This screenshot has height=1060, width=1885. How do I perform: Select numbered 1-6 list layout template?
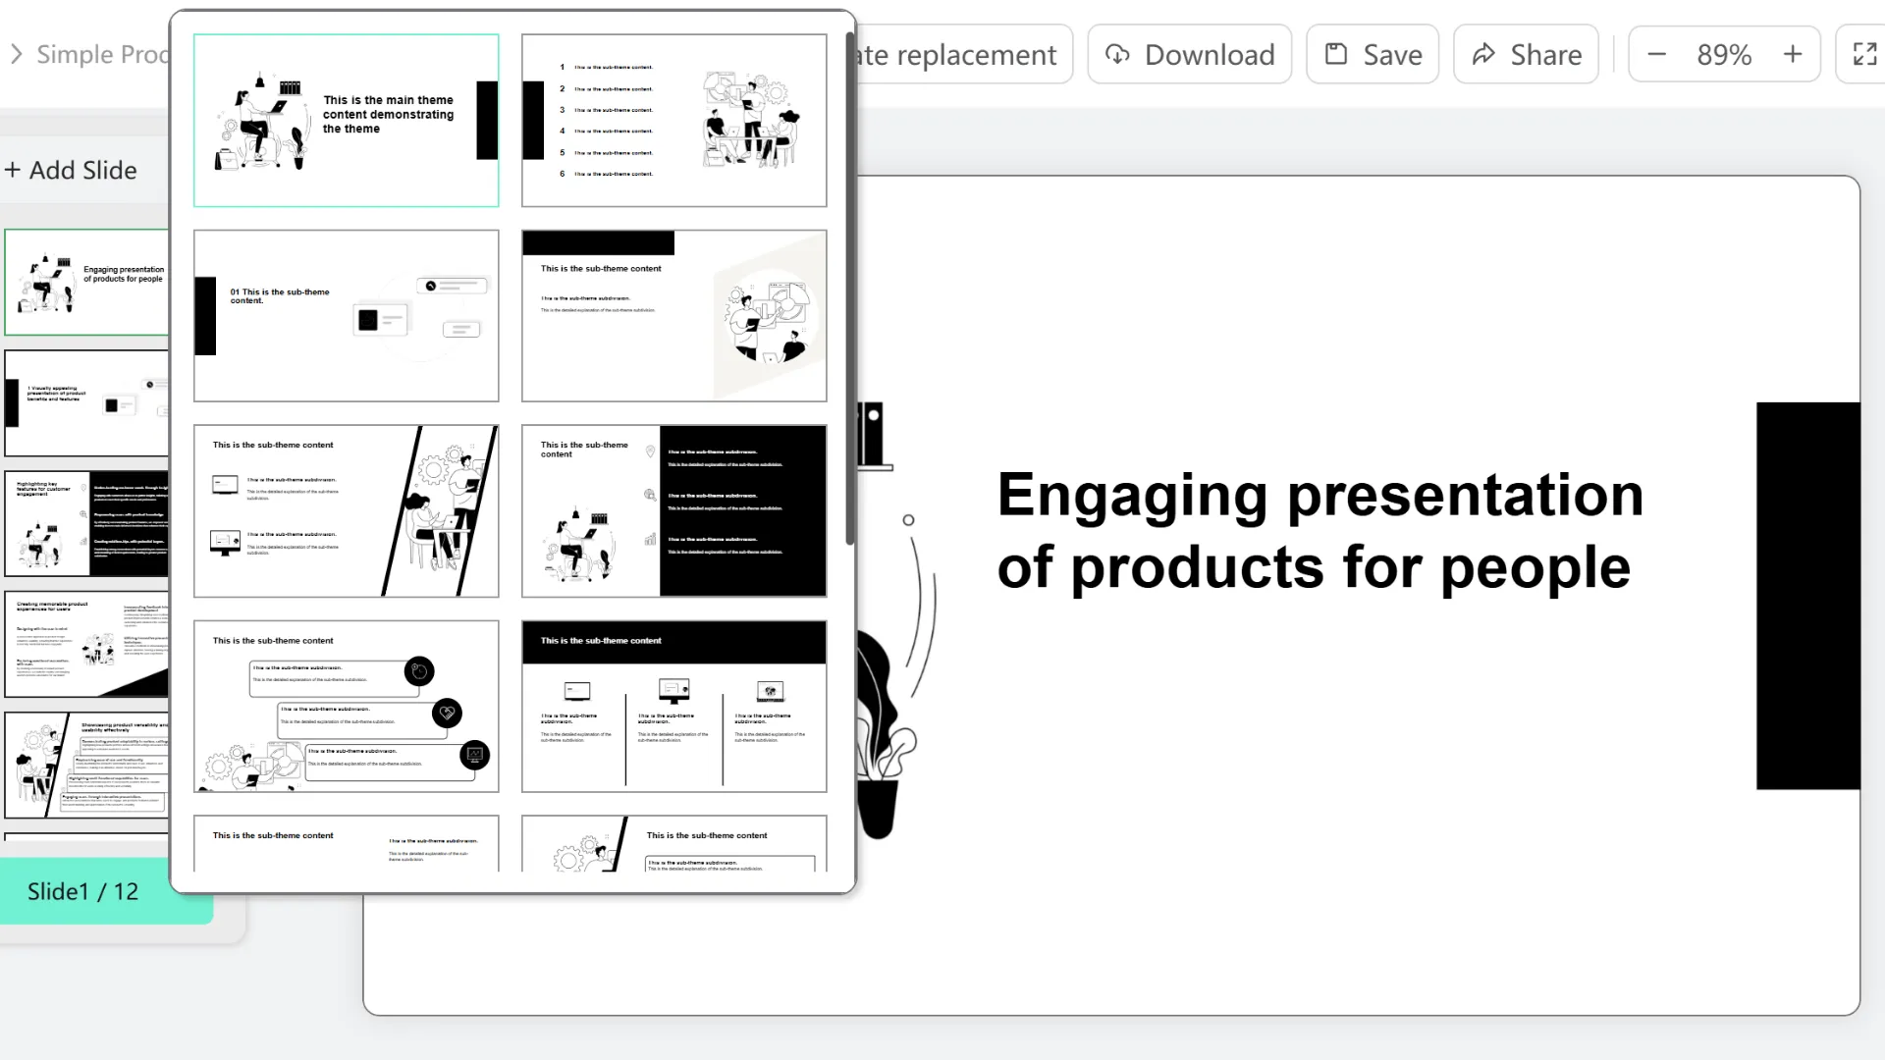673,120
